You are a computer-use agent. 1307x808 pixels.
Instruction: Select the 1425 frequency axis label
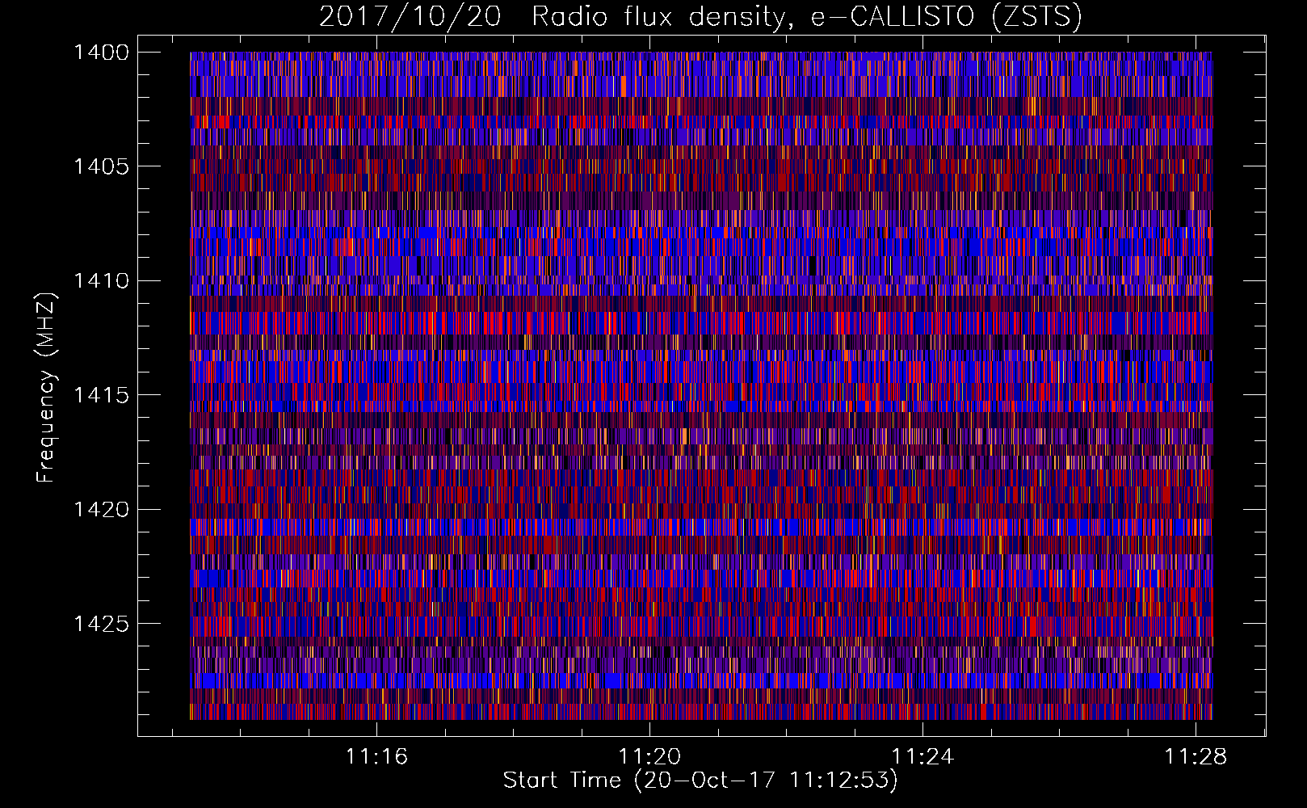pos(101,623)
